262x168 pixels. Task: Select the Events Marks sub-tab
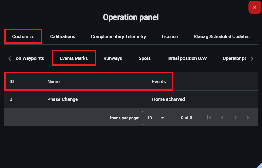(x=74, y=58)
